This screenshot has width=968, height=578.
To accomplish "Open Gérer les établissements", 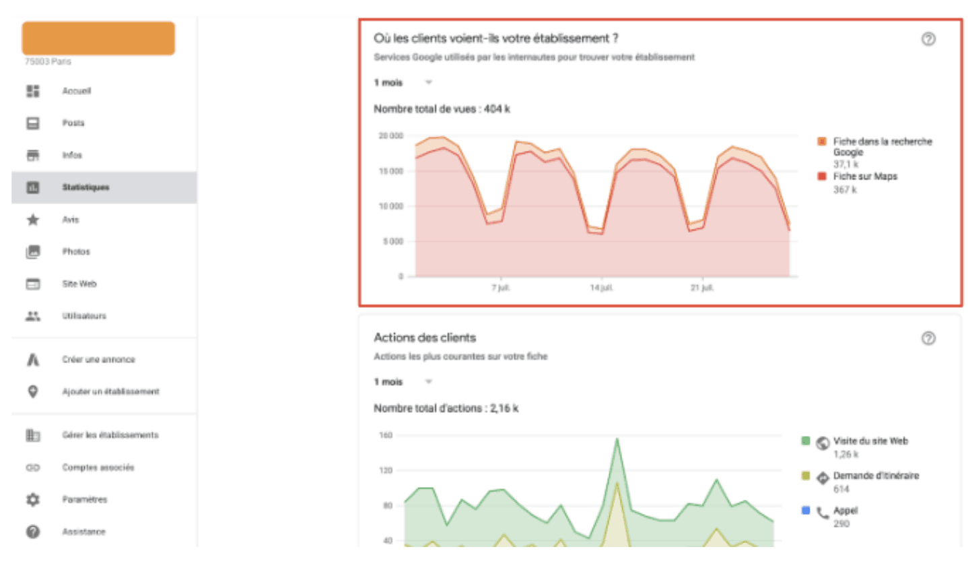I will (x=110, y=435).
